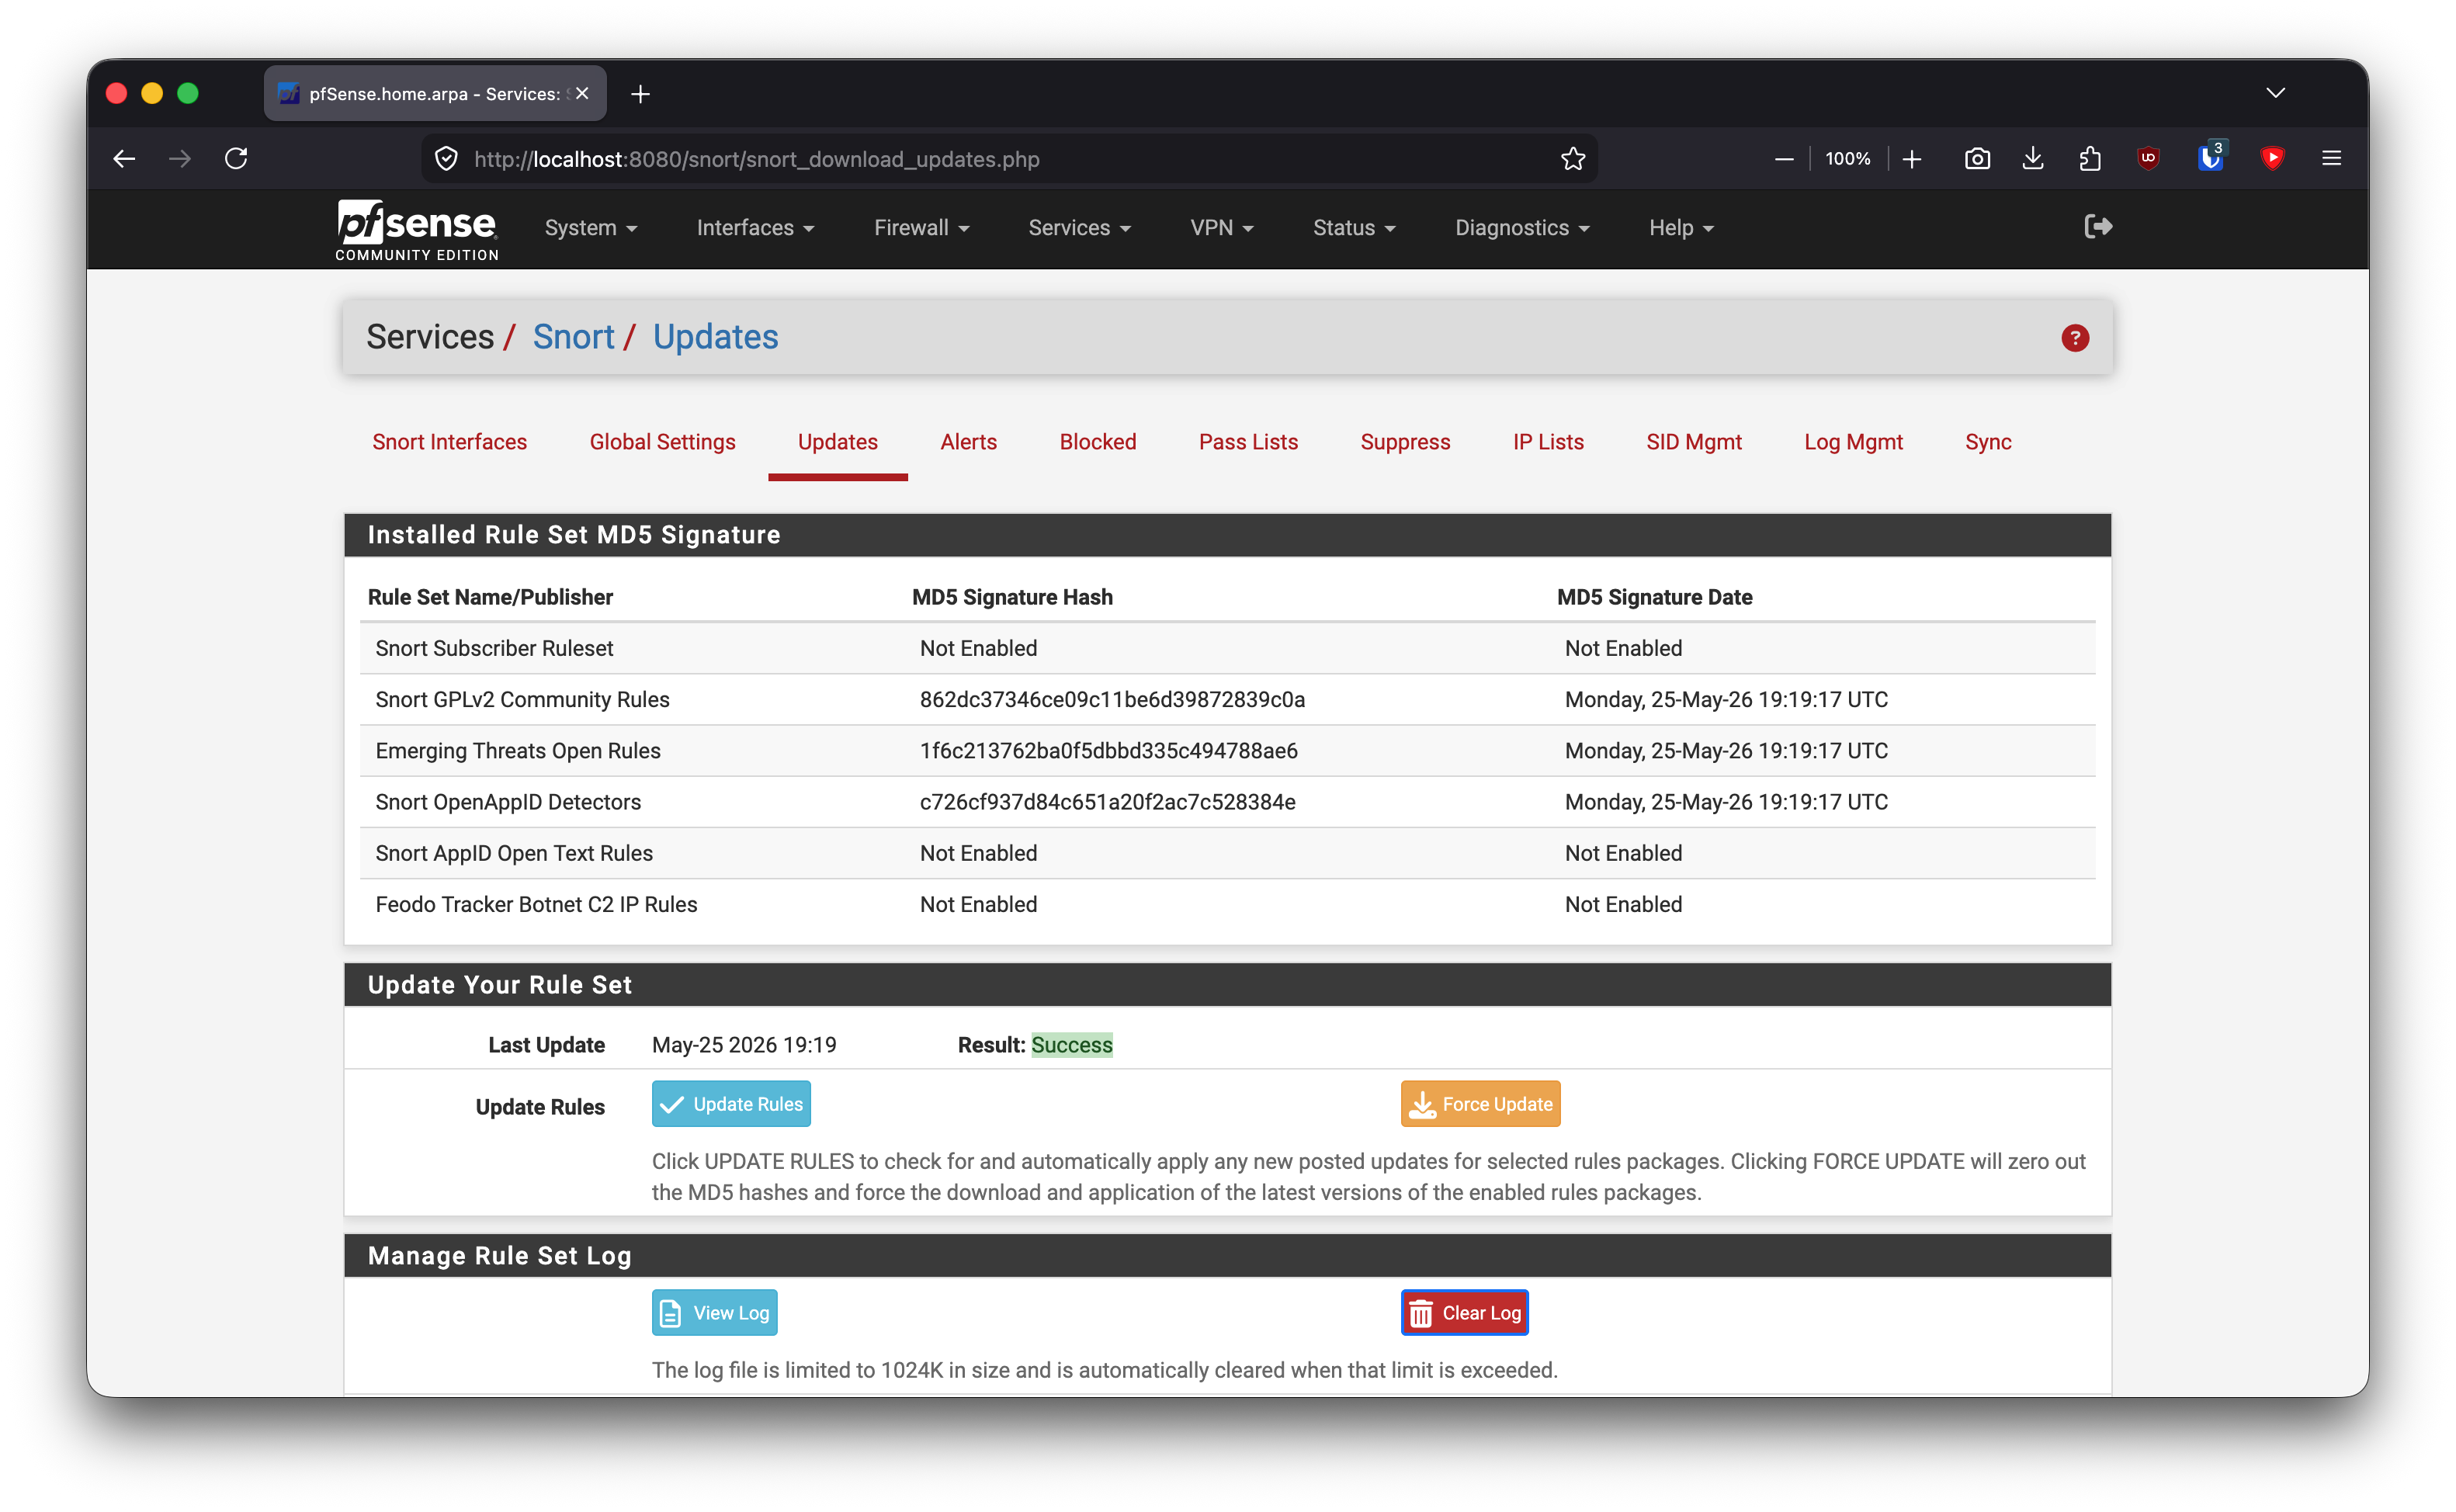The image size is (2456, 1512).
Task: Click the MD5 Signature Date column header
Action: pyautogui.click(x=1654, y=597)
